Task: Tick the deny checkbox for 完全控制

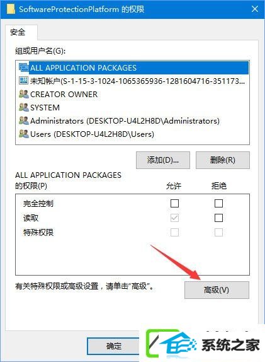Action: click(218, 204)
